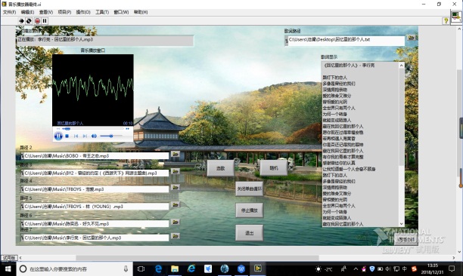
Task: Click the Windows taskbar search box
Action: pos(74,268)
